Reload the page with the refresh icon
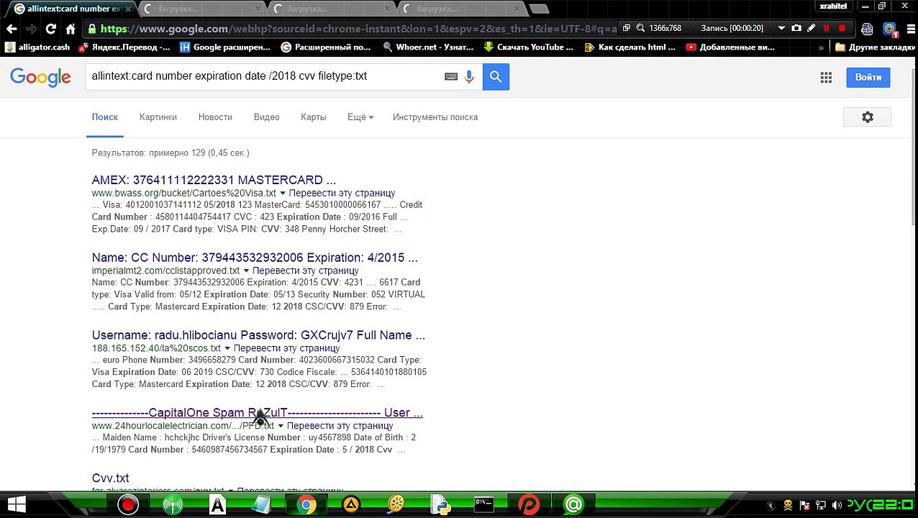This screenshot has width=918, height=518. pos(50,29)
